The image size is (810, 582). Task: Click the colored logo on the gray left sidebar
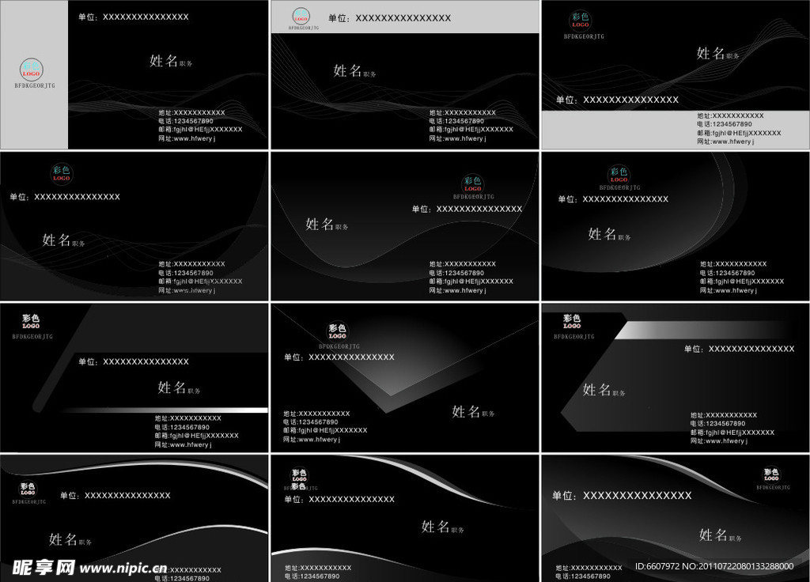coord(32,70)
